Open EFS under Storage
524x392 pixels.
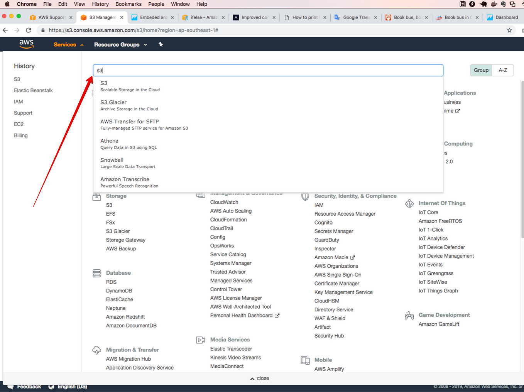click(x=111, y=214)
